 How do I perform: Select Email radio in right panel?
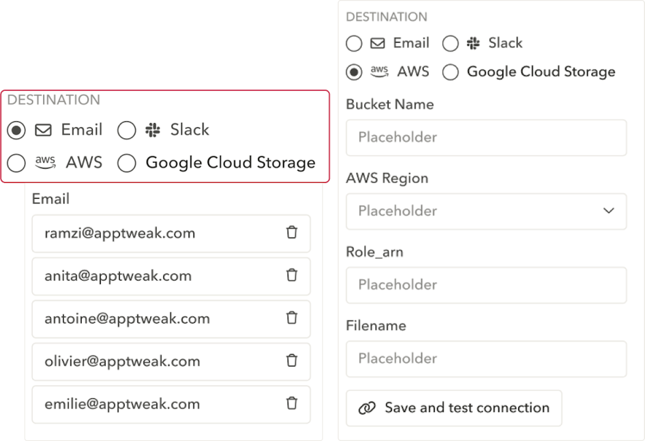354,44
